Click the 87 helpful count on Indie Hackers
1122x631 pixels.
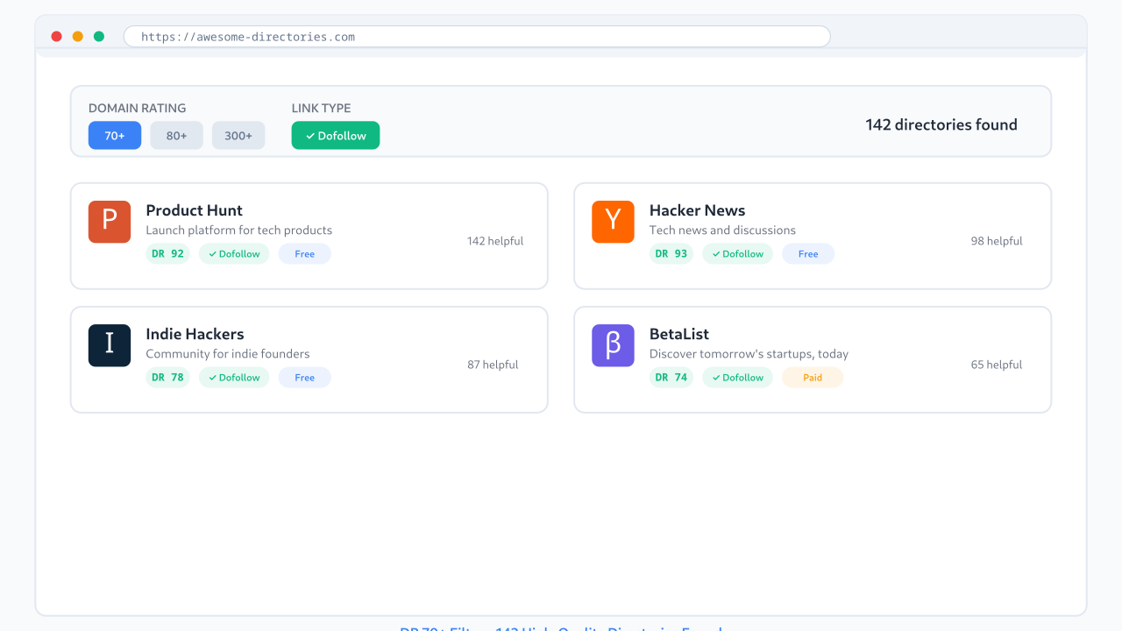pyautogui.click(x=493, y=364)
